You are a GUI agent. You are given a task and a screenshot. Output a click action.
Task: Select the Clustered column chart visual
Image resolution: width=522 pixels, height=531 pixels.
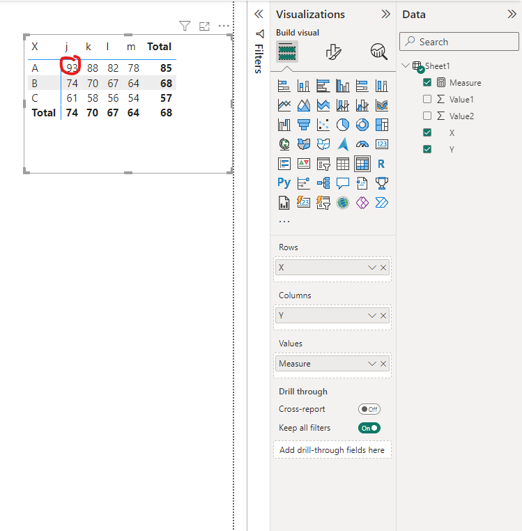(343, 86)
